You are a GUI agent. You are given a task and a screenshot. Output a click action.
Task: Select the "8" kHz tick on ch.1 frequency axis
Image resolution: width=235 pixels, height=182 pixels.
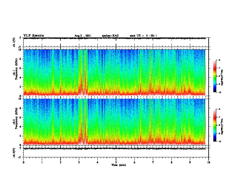point(21,59)
